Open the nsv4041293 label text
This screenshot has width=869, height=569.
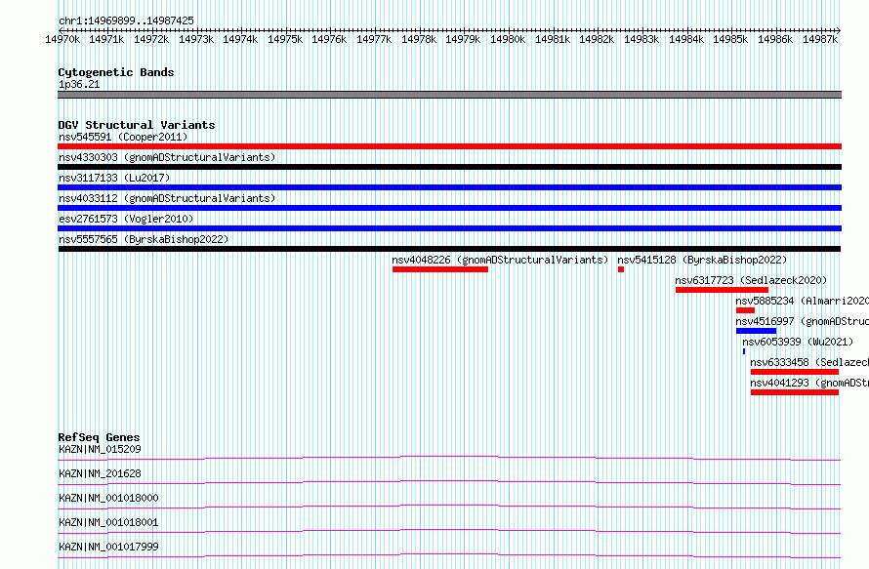pyautogui.click(x=809, y=383)
